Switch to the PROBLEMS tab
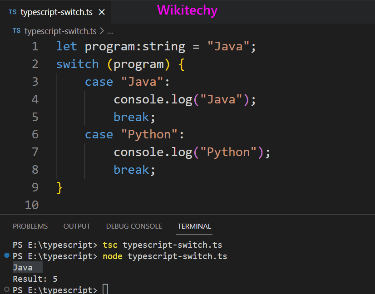Screen dimensions: 375x294 click(30, 226)
